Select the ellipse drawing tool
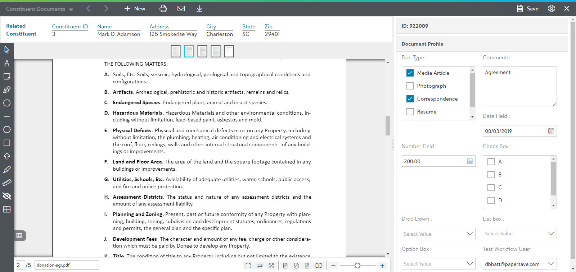576x272 pixels. 7,103
